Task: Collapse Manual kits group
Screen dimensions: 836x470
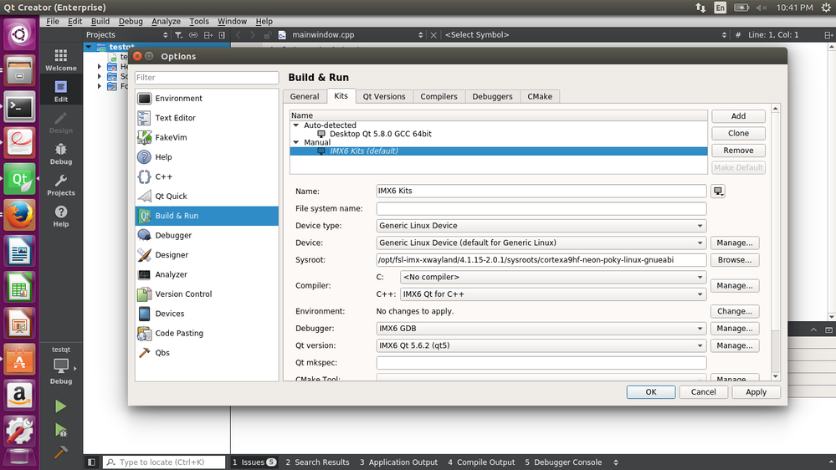Action: point(296,142)
